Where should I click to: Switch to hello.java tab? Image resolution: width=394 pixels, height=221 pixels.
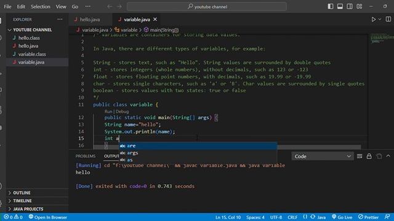[x=90, y=19]
